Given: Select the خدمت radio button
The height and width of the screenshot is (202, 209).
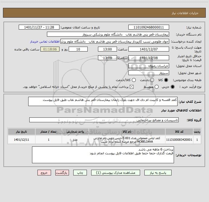Looking at the screenshot, I should 152,80.
